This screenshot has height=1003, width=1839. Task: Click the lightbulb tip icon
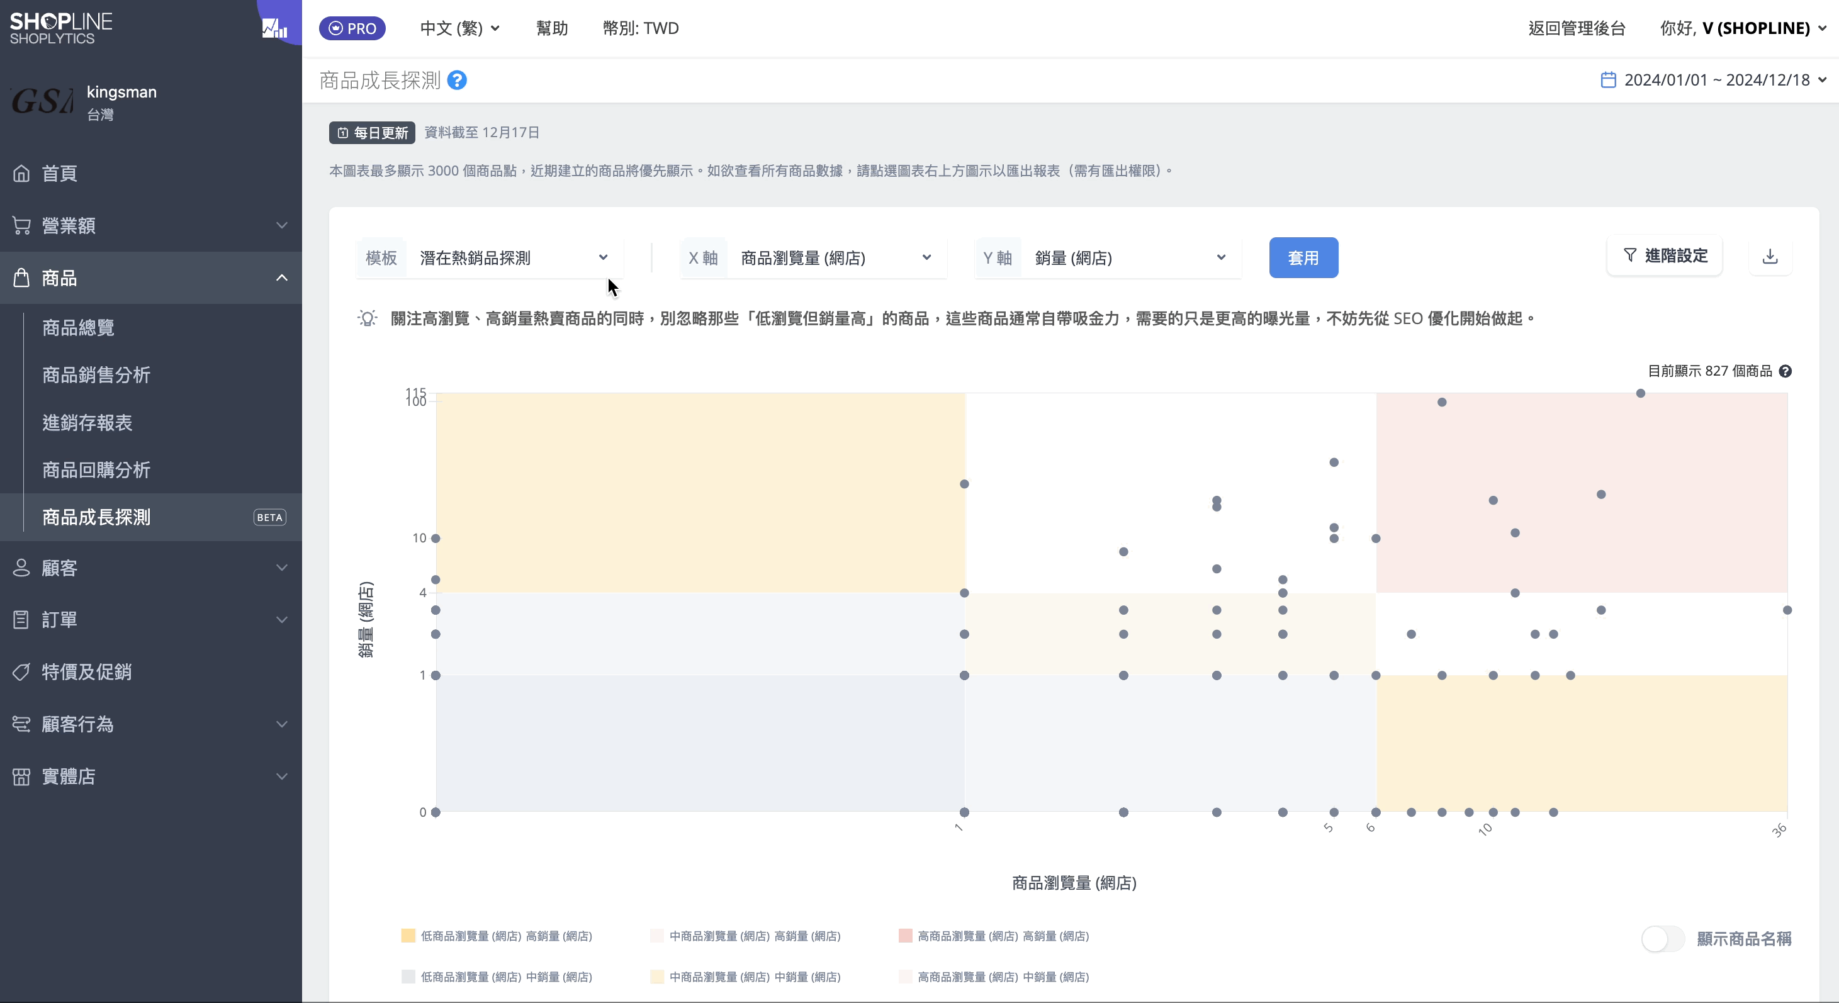[367, 318]
